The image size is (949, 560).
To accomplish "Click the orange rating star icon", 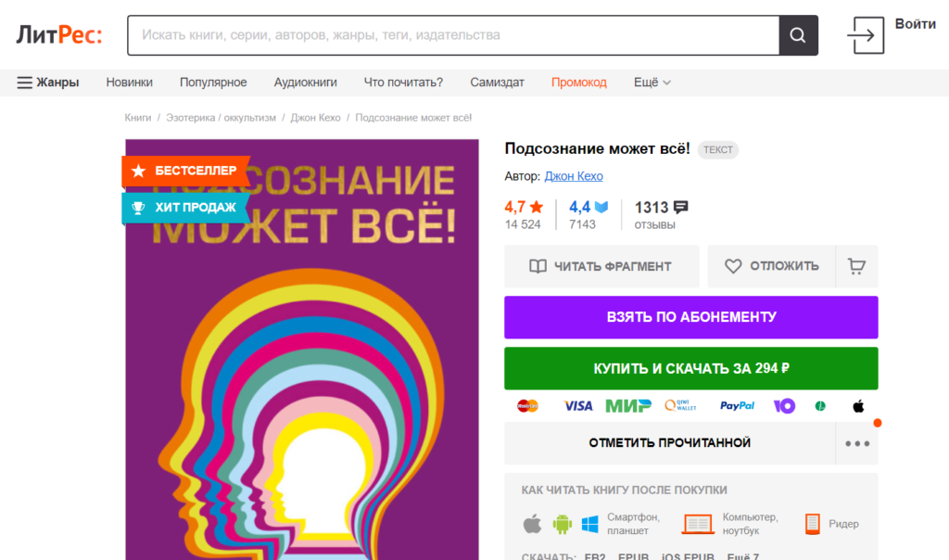I will [537, 207].
